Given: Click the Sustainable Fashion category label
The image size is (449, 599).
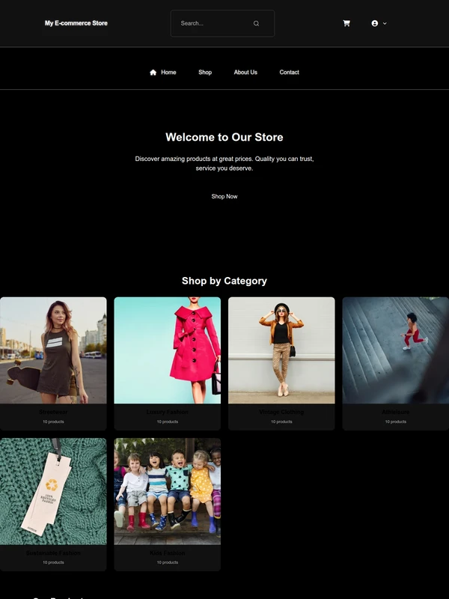Looking at the screenshot, I should click(53, 553).
